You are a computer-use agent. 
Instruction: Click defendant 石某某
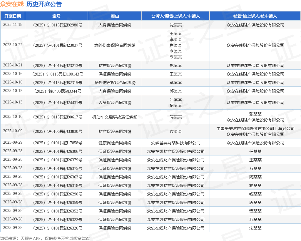click(255, 220)
